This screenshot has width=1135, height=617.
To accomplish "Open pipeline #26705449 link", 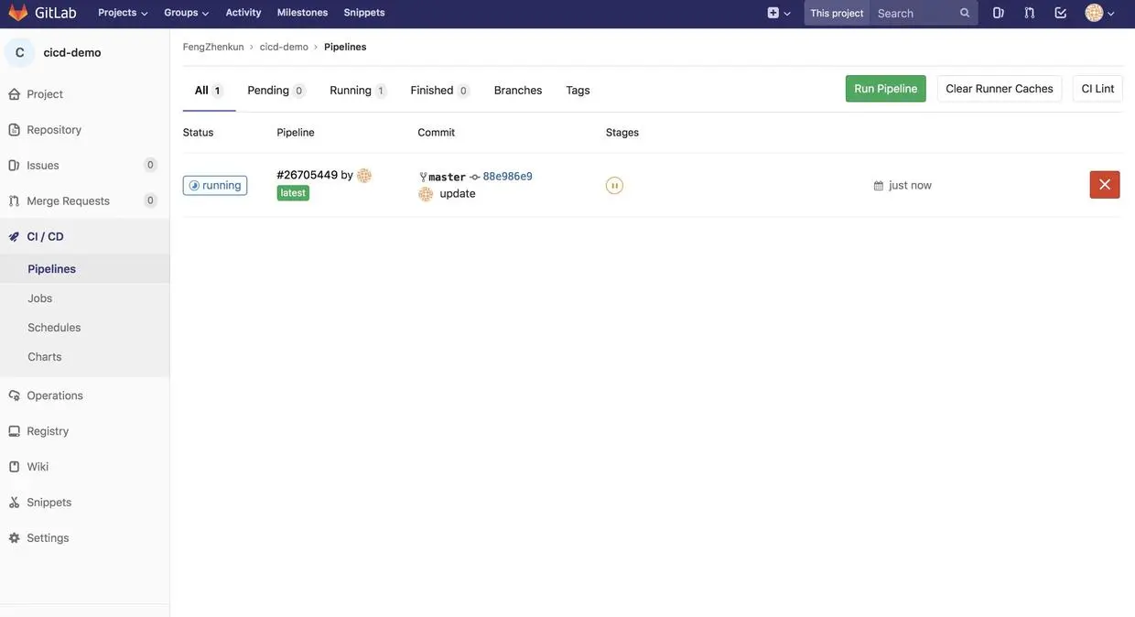I will tap(308, 175).
